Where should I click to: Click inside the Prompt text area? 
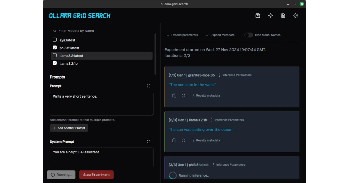102,104
